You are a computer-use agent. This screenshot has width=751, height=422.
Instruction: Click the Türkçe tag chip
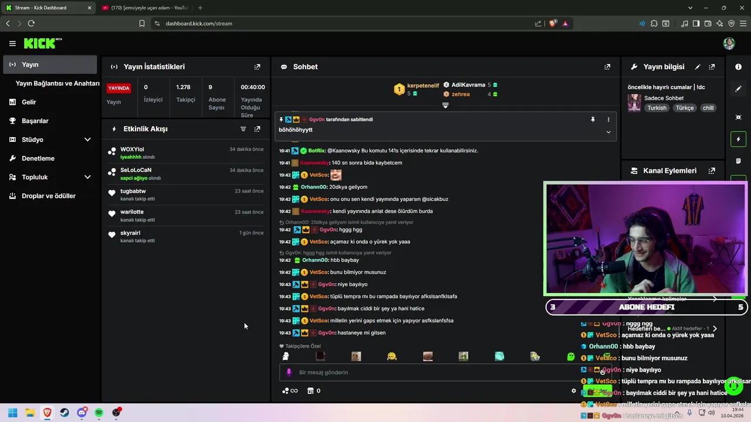pos(685,108)
